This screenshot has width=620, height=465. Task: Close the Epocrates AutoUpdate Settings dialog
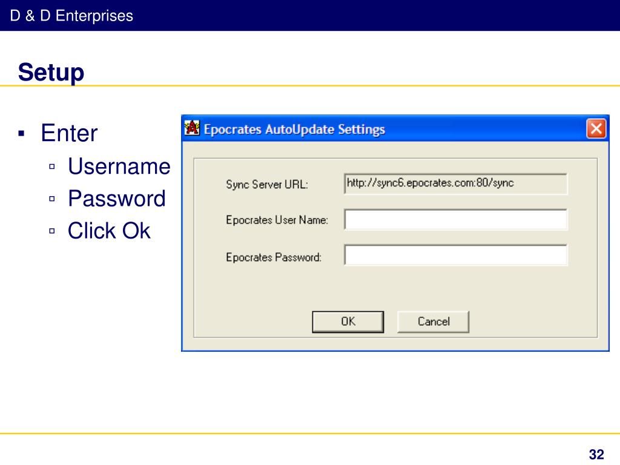(596, 128)
